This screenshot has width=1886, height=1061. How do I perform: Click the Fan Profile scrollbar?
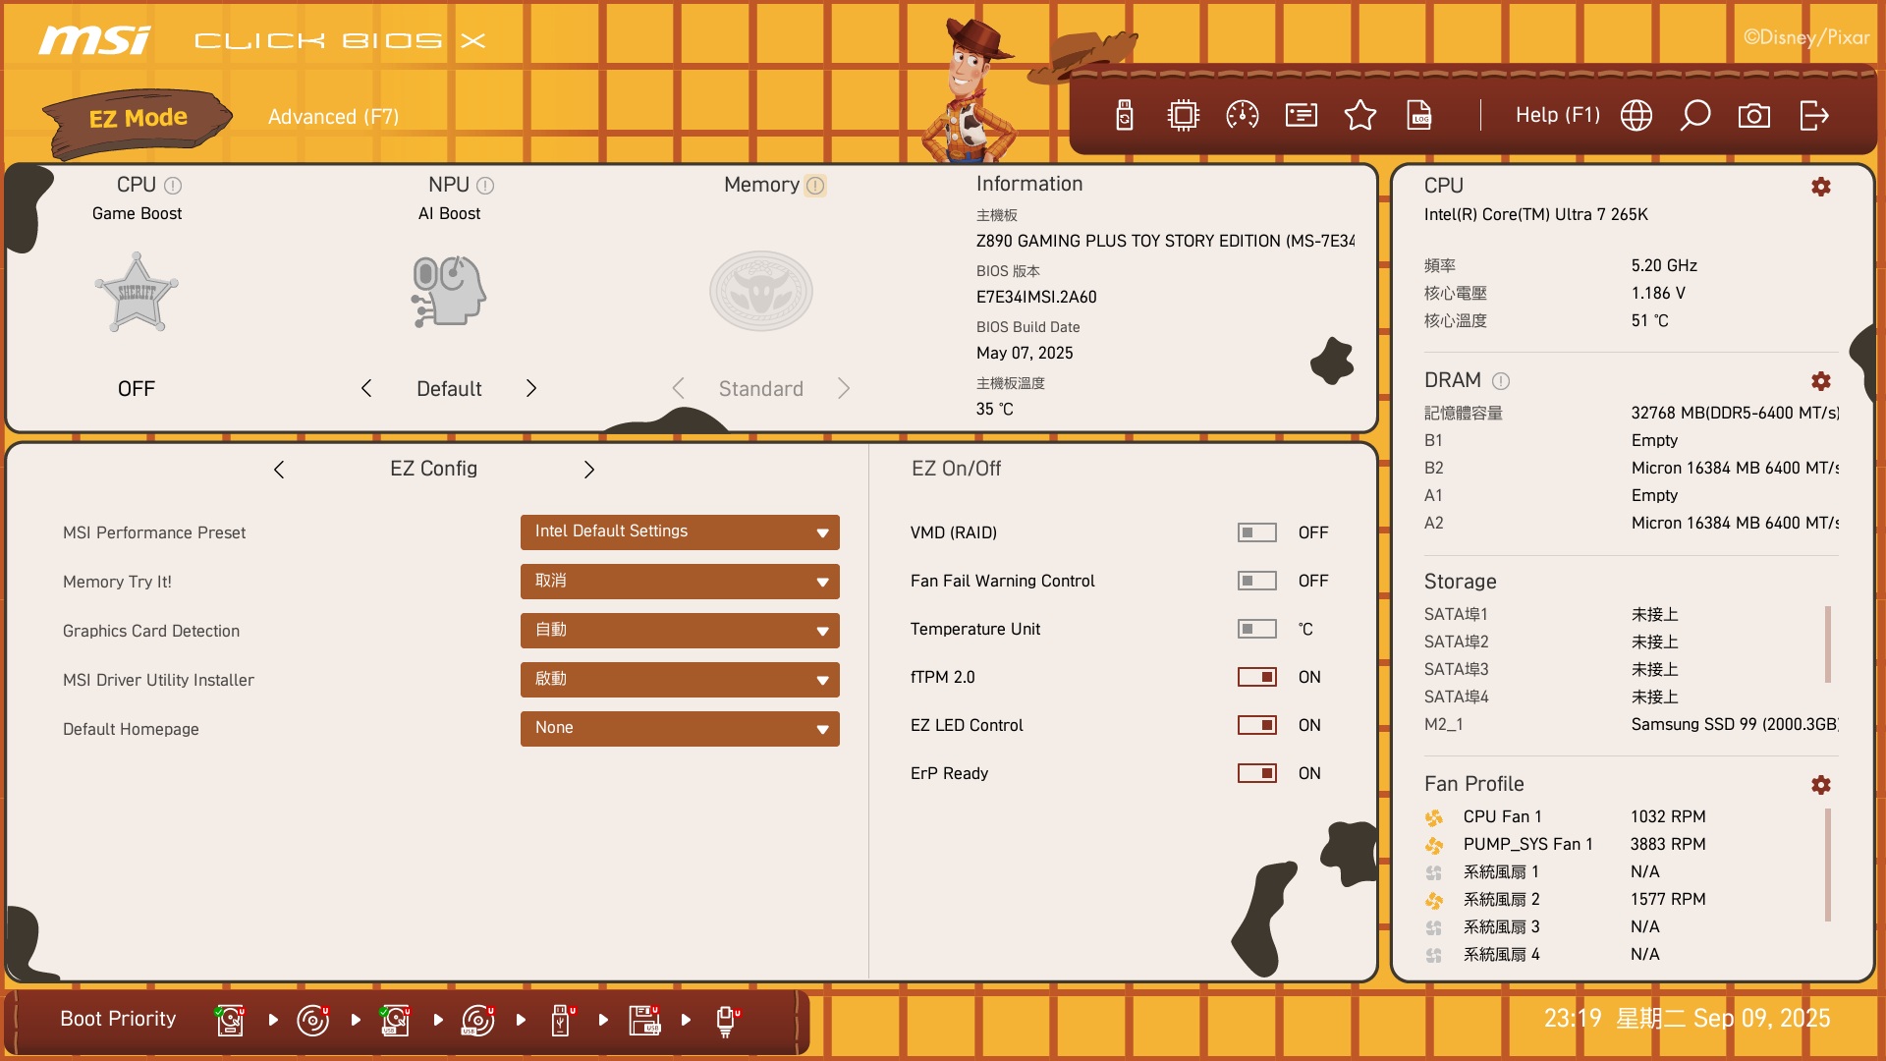click(1828, 865)
